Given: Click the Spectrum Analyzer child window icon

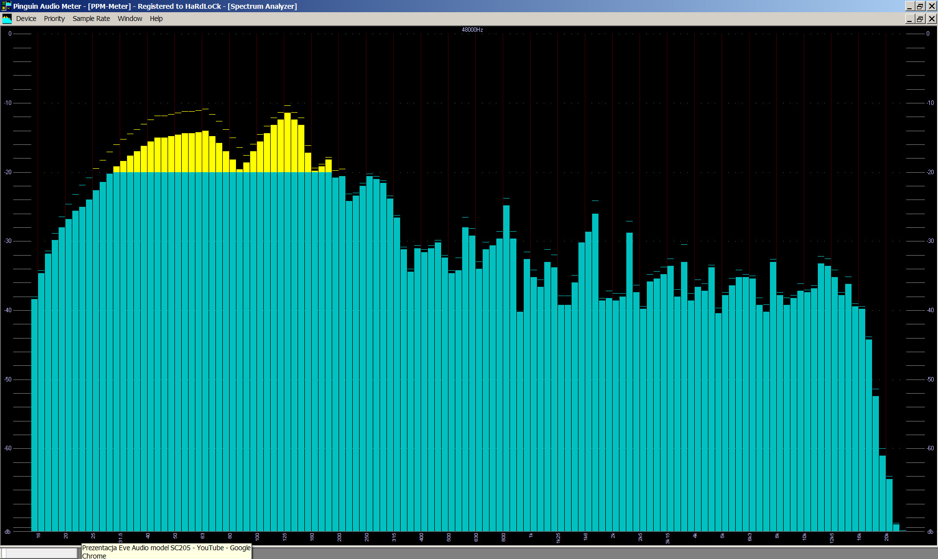Looking at the screenshot, I should click(7, 19).
